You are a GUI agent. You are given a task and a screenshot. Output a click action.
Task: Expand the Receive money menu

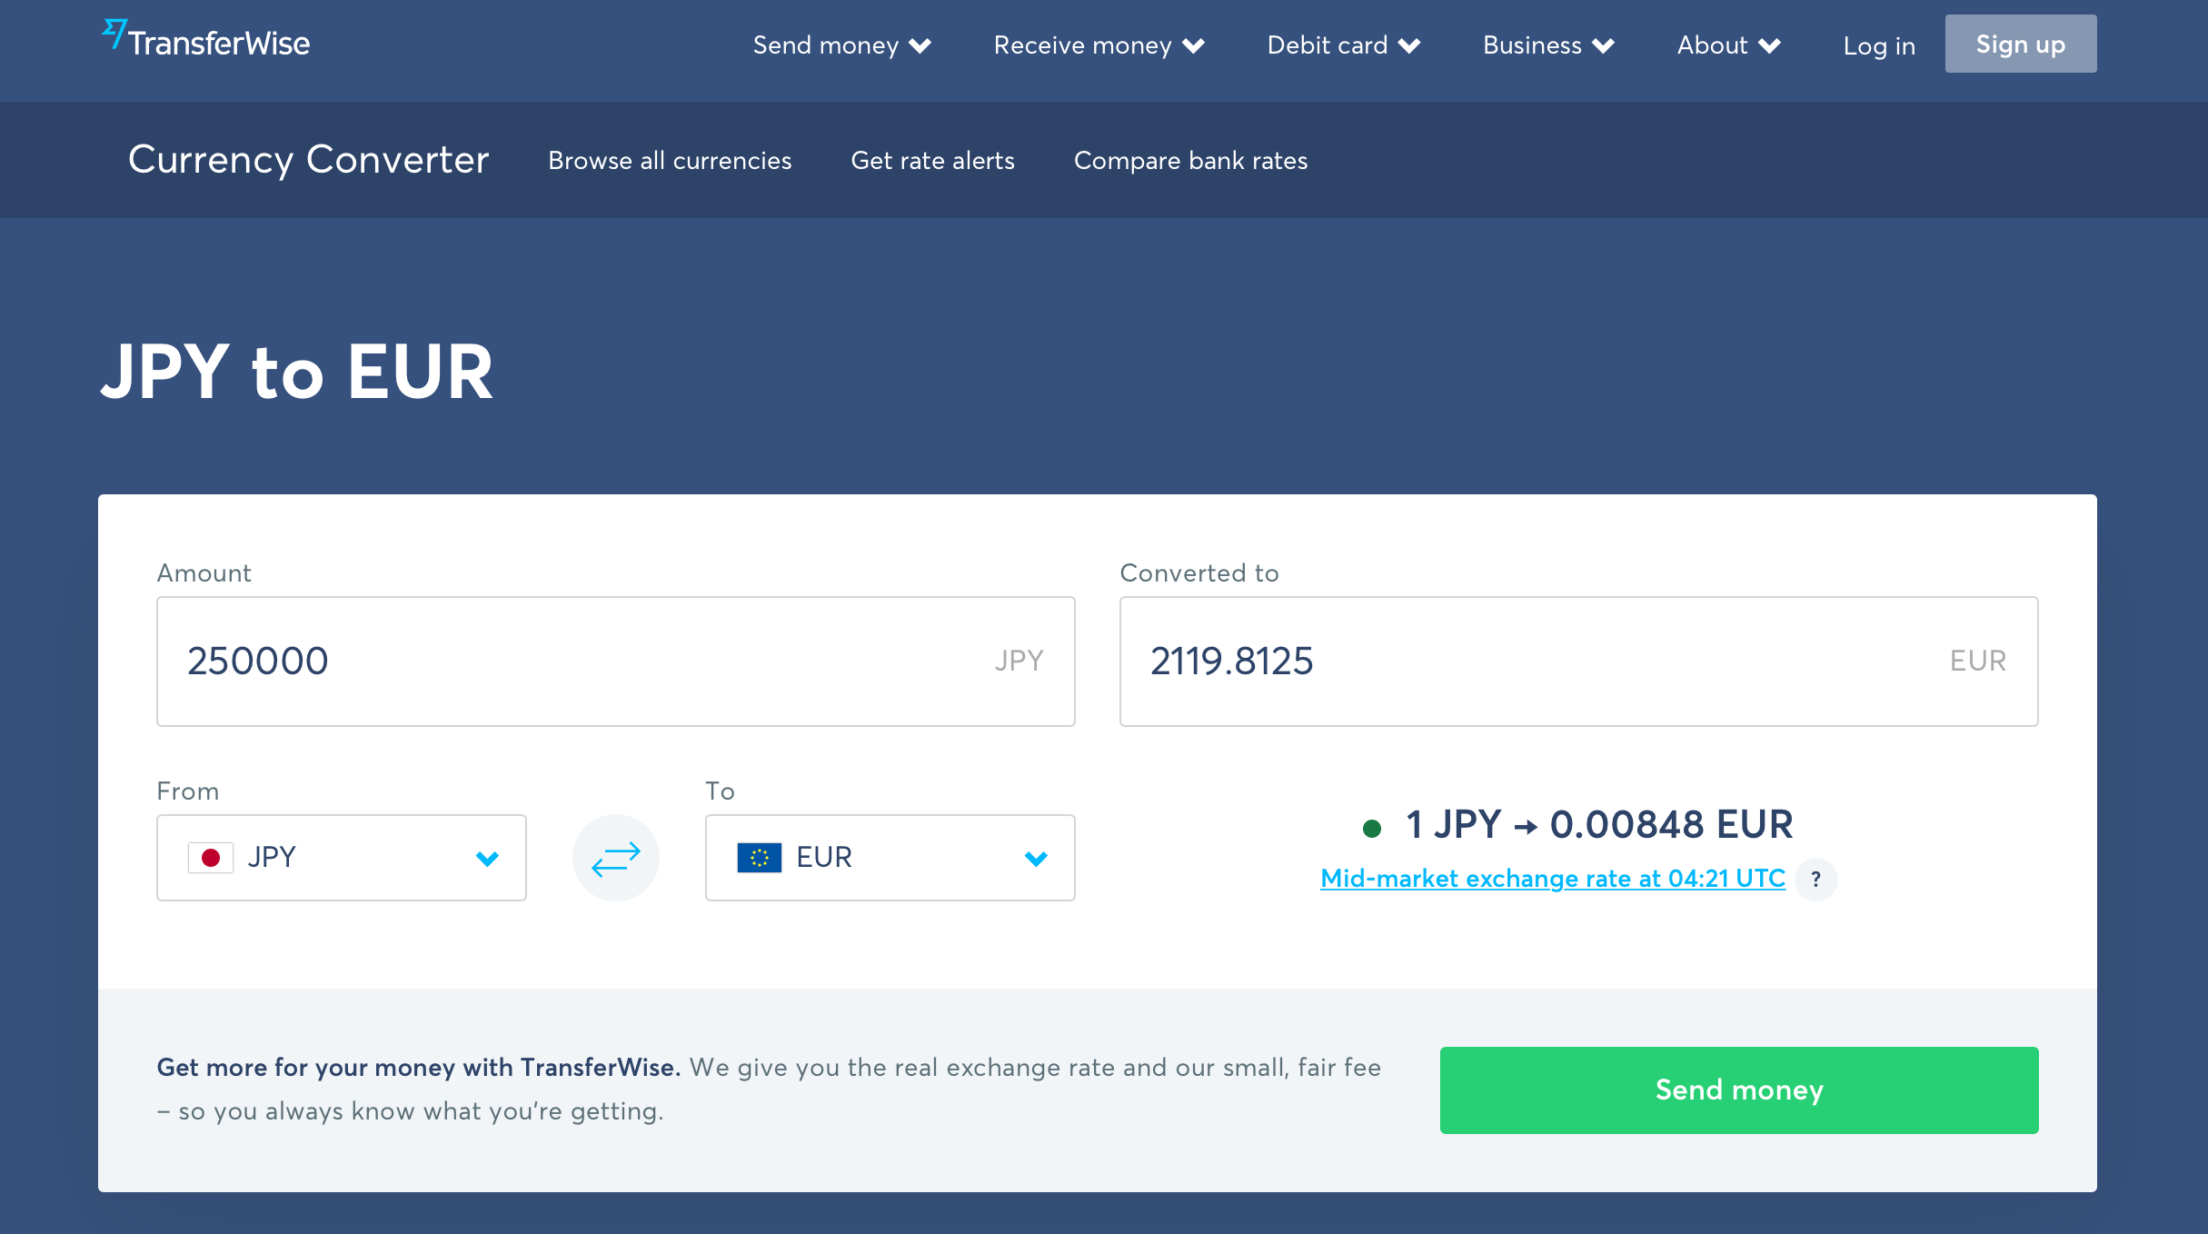point(1099,45)
